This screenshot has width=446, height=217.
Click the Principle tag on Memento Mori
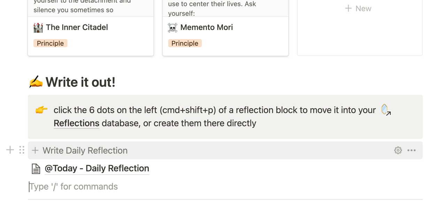tap(185, 44)
